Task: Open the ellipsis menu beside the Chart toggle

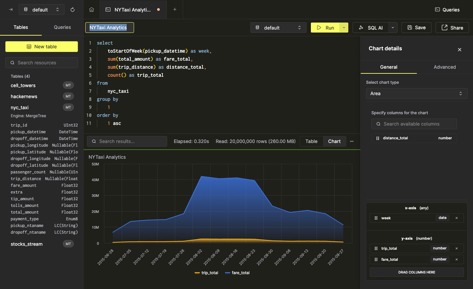Action: coord(352,141)
